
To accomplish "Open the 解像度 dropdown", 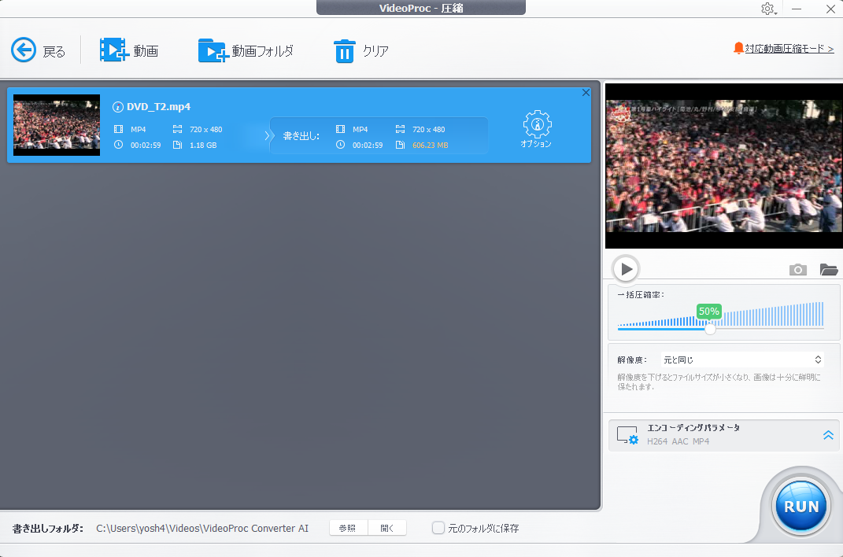I will 742,360.
